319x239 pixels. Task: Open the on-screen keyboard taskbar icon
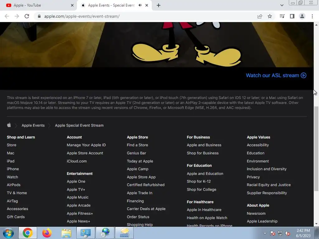pyautogui.click(x=124, y=233)
